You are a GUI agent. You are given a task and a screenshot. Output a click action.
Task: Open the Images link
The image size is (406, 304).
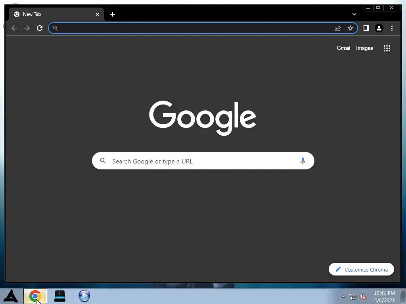coord(364,48)
